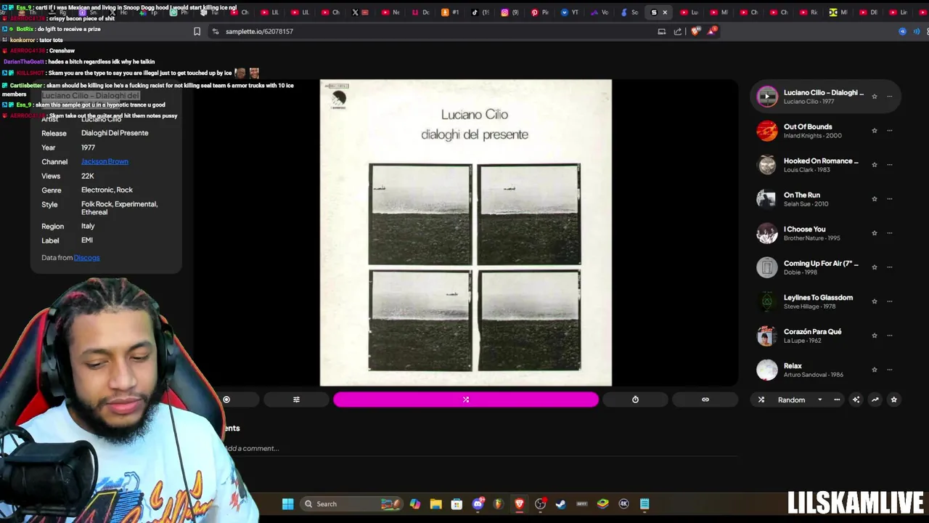Viewport: 929px width, 523px height.
Task: Copy the sample link button
Action: (705, 400)
